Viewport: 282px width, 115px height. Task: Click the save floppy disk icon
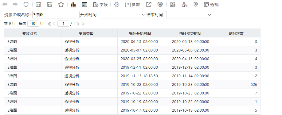(38, 5)
